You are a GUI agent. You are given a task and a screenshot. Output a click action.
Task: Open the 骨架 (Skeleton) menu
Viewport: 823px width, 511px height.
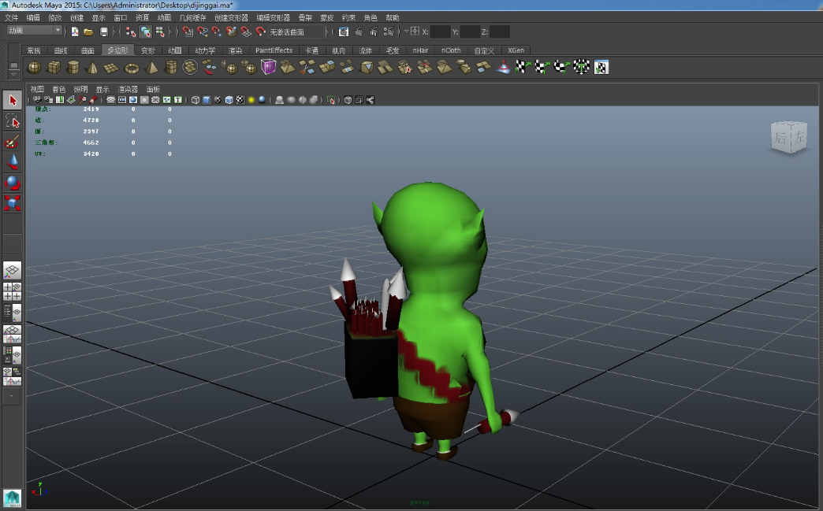305,18
